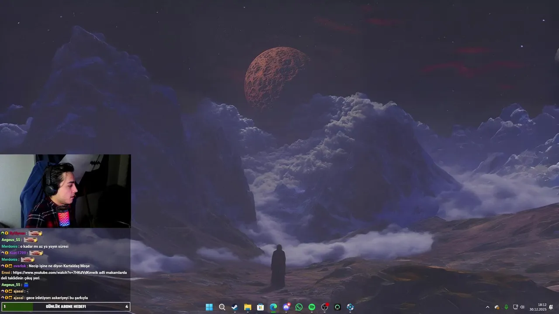Viewport: 559px width, 314px height.
Task: Open Discord from the taskbar
Action: pyautogui.click(x=286, y=307)
